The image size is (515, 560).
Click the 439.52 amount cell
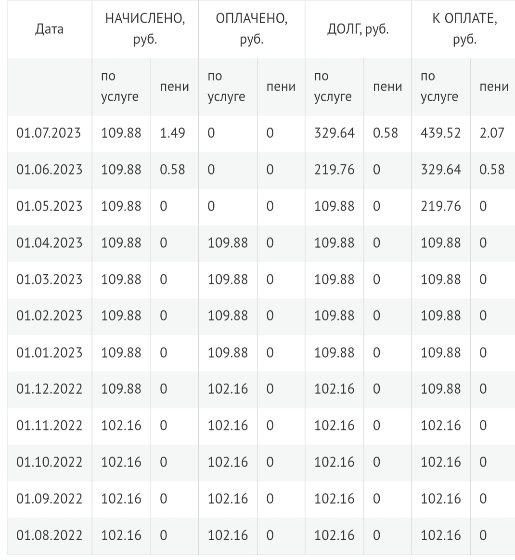click(x=440, y=133)
